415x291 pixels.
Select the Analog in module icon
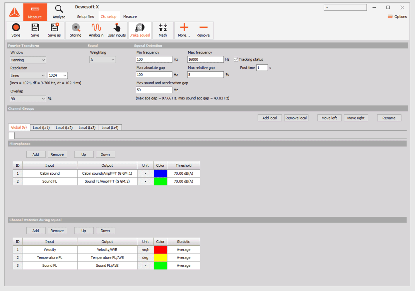[96, 30]
